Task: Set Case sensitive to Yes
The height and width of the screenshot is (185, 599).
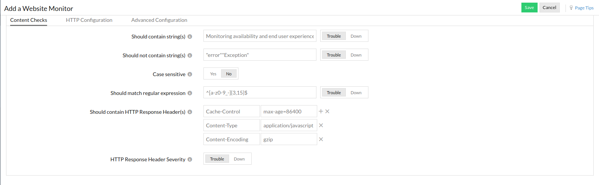Action: tap(213, 74)
